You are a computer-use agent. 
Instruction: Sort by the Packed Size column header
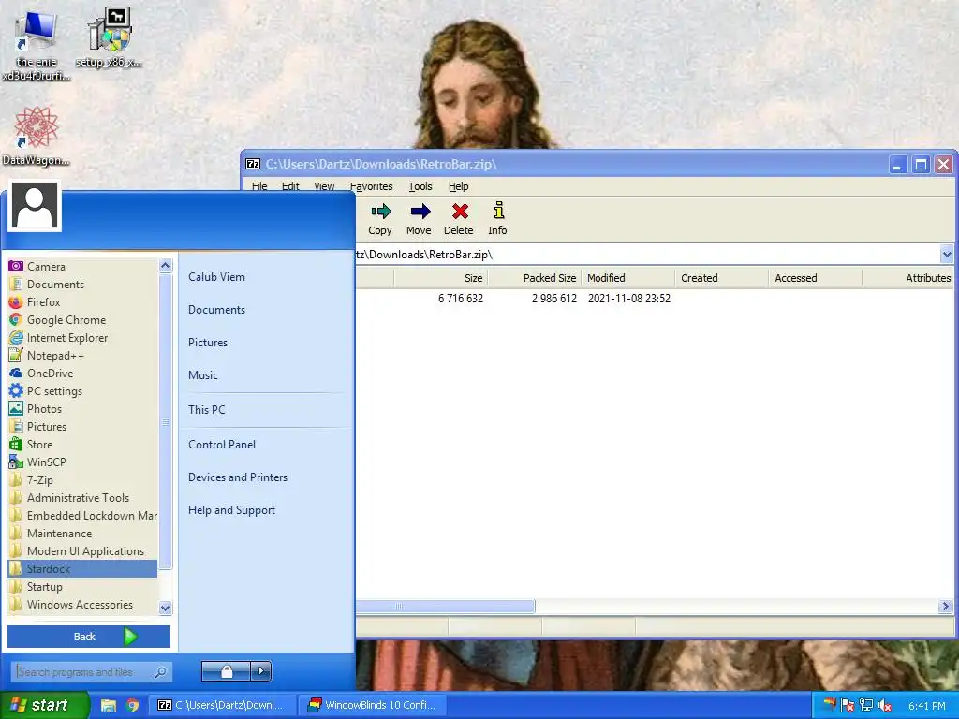pyautogui.click(x=535, y=278)
